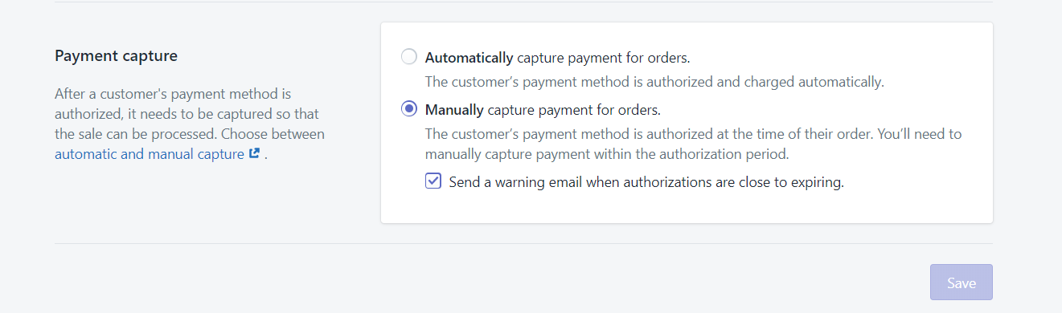Select the Automatically capture payment radio button
1062x313 pixels.
(x=409, y=57)
